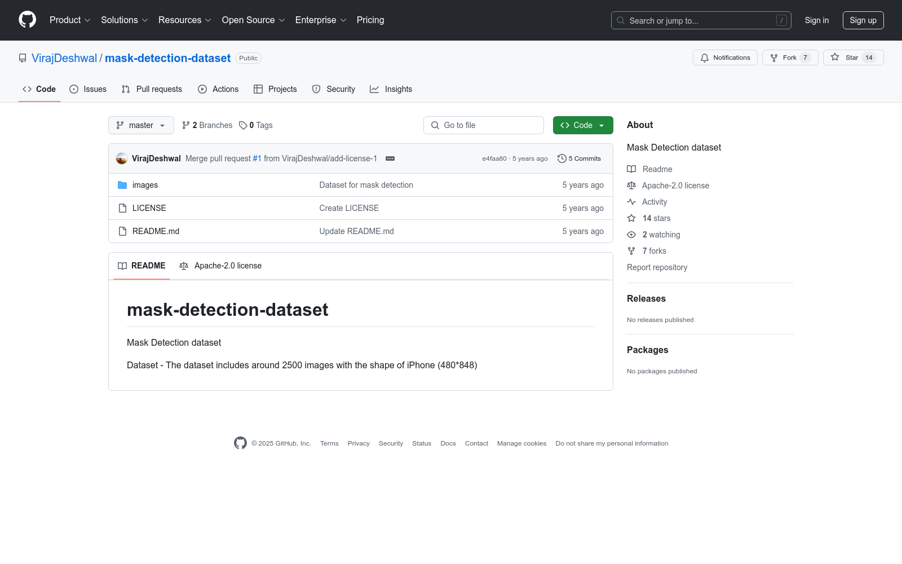Click the Docs footer link
The height and width of the screenshot is (564, 902).
(448, 443)
